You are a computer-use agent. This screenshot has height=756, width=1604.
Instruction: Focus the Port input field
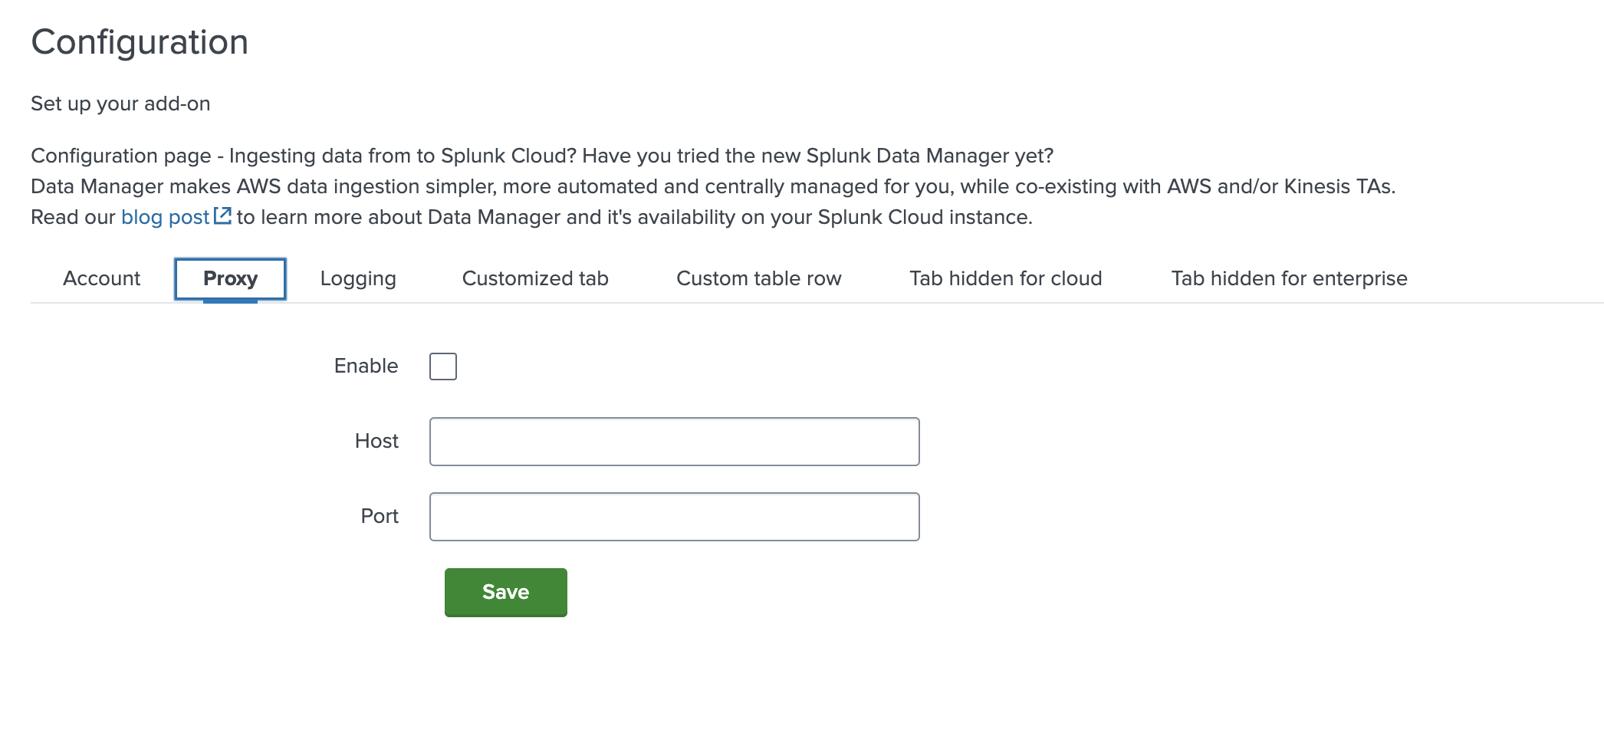(675, 517)
